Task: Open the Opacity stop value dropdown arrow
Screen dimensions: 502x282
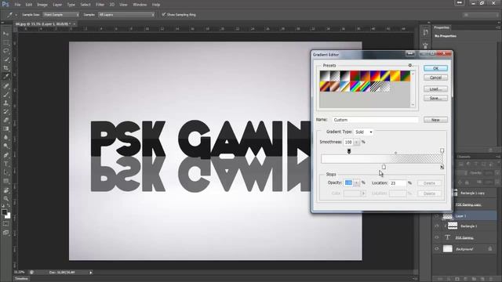Action: 357,183
